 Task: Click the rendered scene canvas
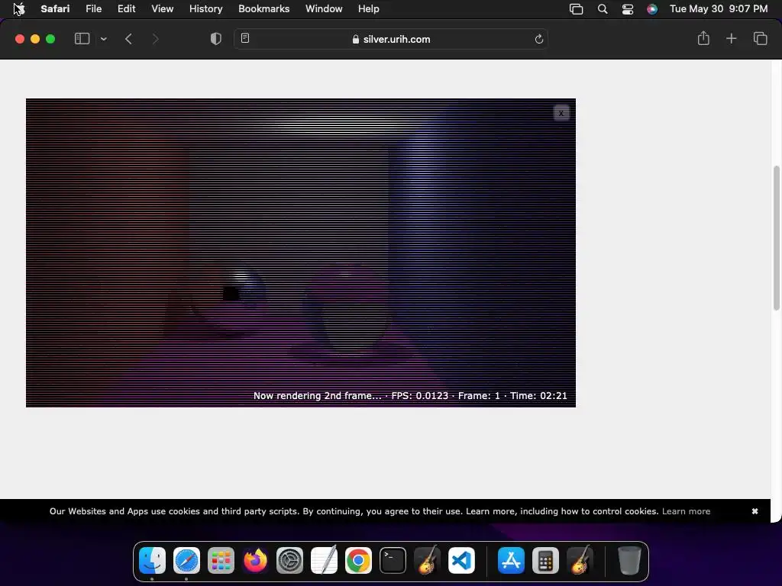(x=301, y=253)
